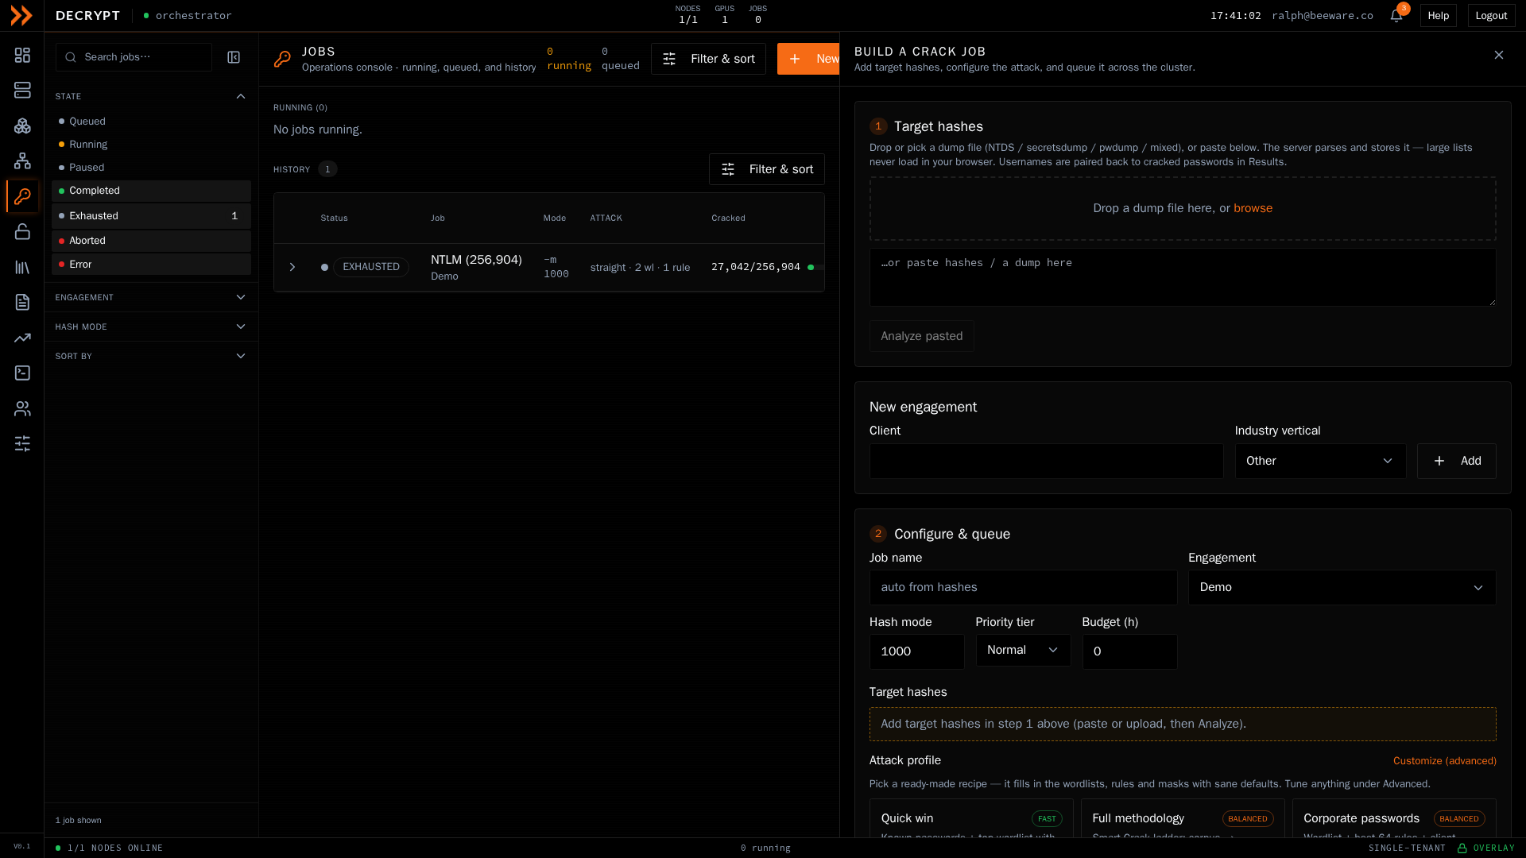Open the stacked cubes icon in sidebar
Screen dimensions: 1526x858
[22, 126]
